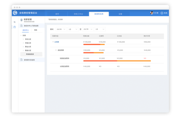Click the top icon in left rail
Viewport: 181px width, 121px height.
pyautogui.click(x=15, y=22)
